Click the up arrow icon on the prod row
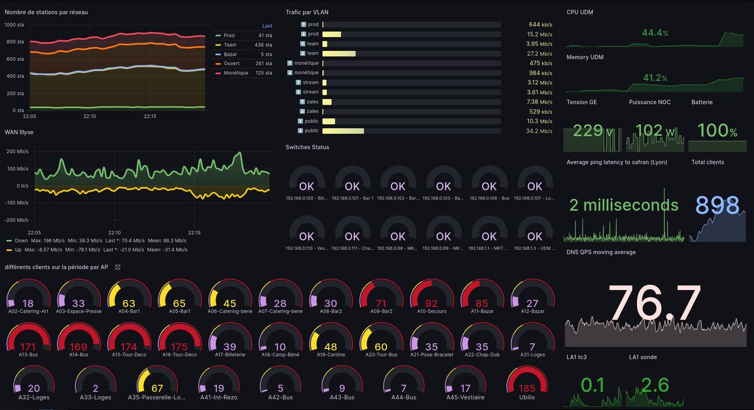Screen dimensions: 754x410 tap(304, 24)
